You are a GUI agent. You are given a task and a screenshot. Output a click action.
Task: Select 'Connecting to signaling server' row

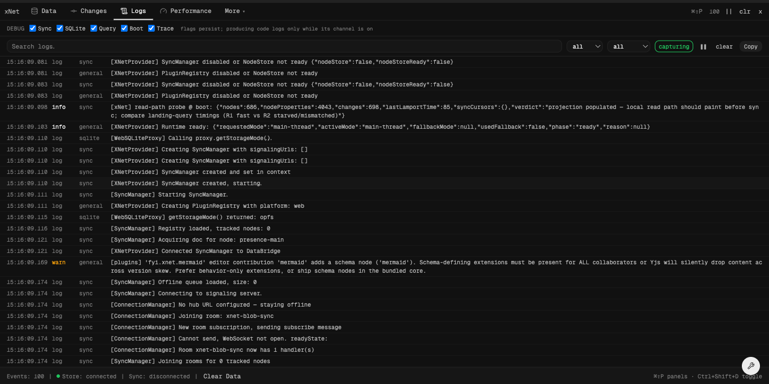(384, 294)
